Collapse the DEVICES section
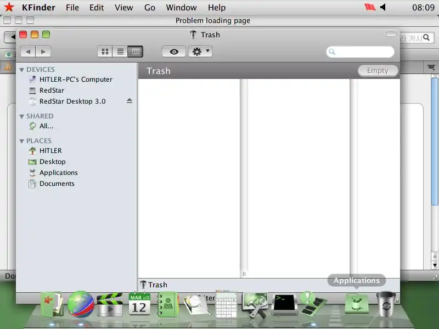 [x=21, y=70]
